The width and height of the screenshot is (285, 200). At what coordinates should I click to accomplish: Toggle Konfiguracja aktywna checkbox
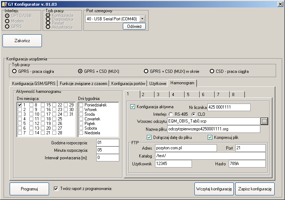point(133,107)
